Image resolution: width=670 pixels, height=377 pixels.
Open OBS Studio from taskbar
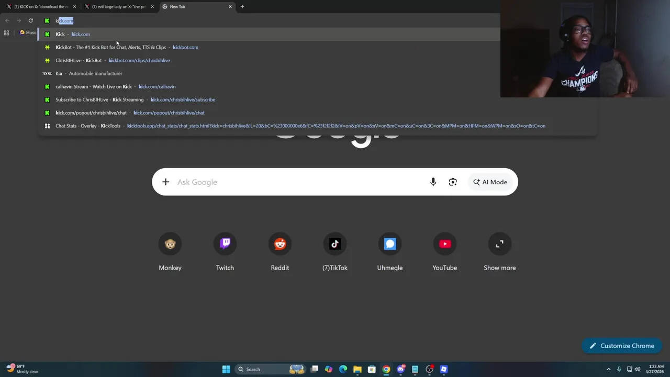tap(430, 369)
